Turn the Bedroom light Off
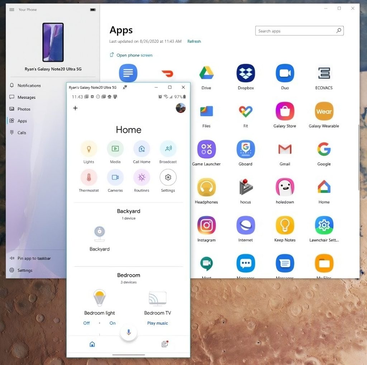367x365 pixels. (x=86, y=323)
